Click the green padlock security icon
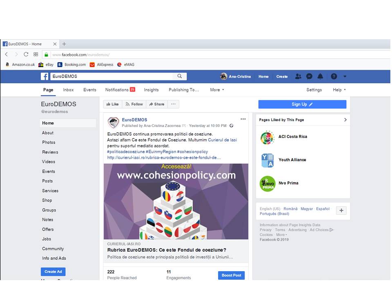This screenshot has width=392, height=294. point(46,54)
